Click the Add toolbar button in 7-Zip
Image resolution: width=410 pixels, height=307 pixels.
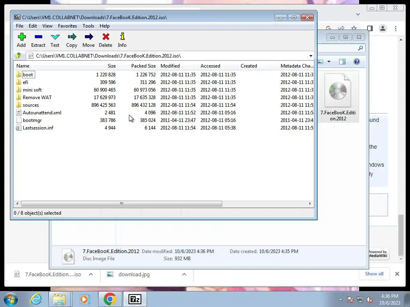pos(22,40)
